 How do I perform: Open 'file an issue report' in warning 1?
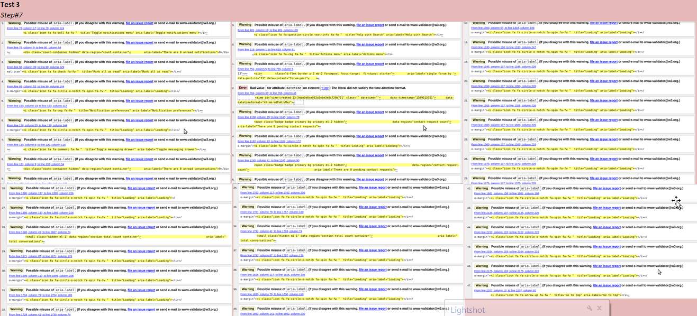tap(140, 24)
